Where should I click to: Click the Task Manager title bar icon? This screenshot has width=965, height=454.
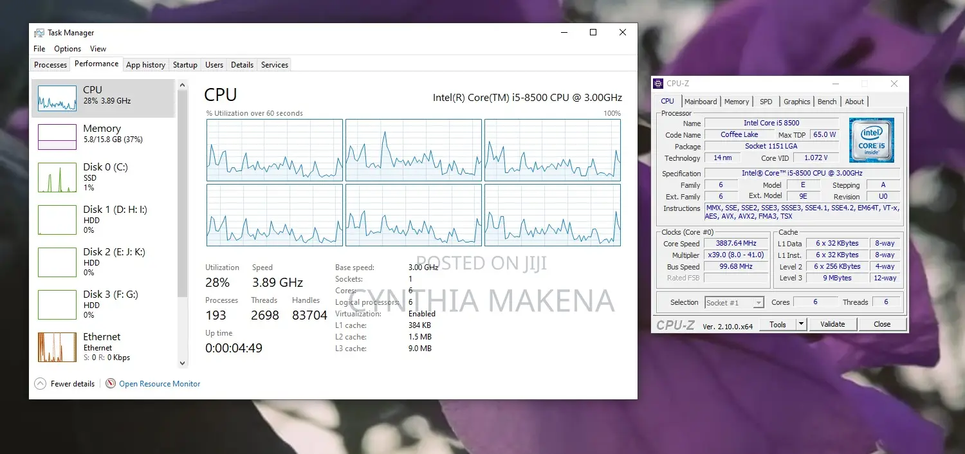[39, 33]
